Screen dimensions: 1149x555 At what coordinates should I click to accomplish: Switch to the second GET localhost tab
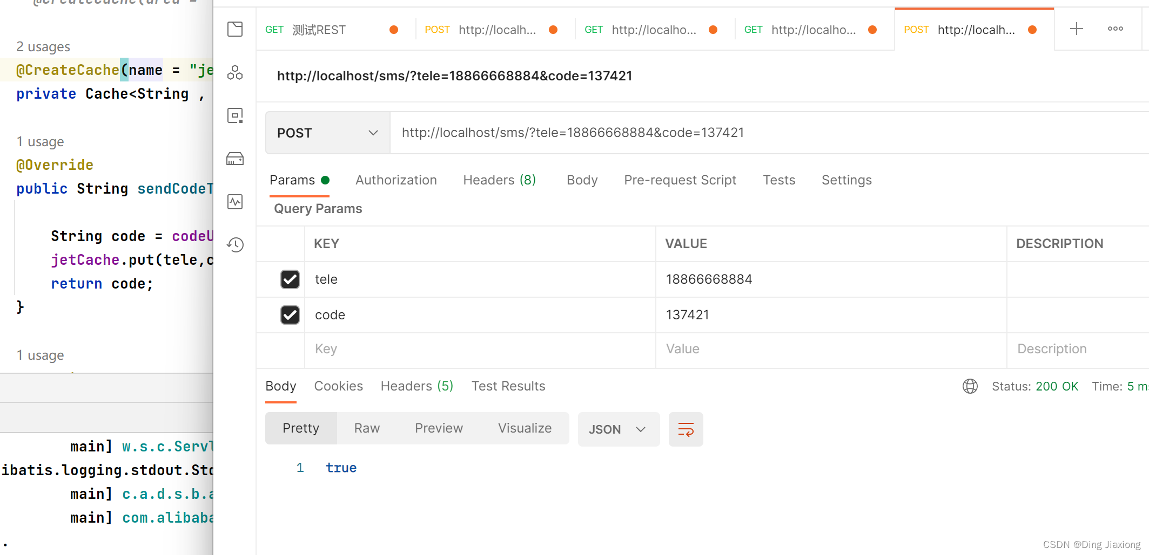(x=654, y=30)
